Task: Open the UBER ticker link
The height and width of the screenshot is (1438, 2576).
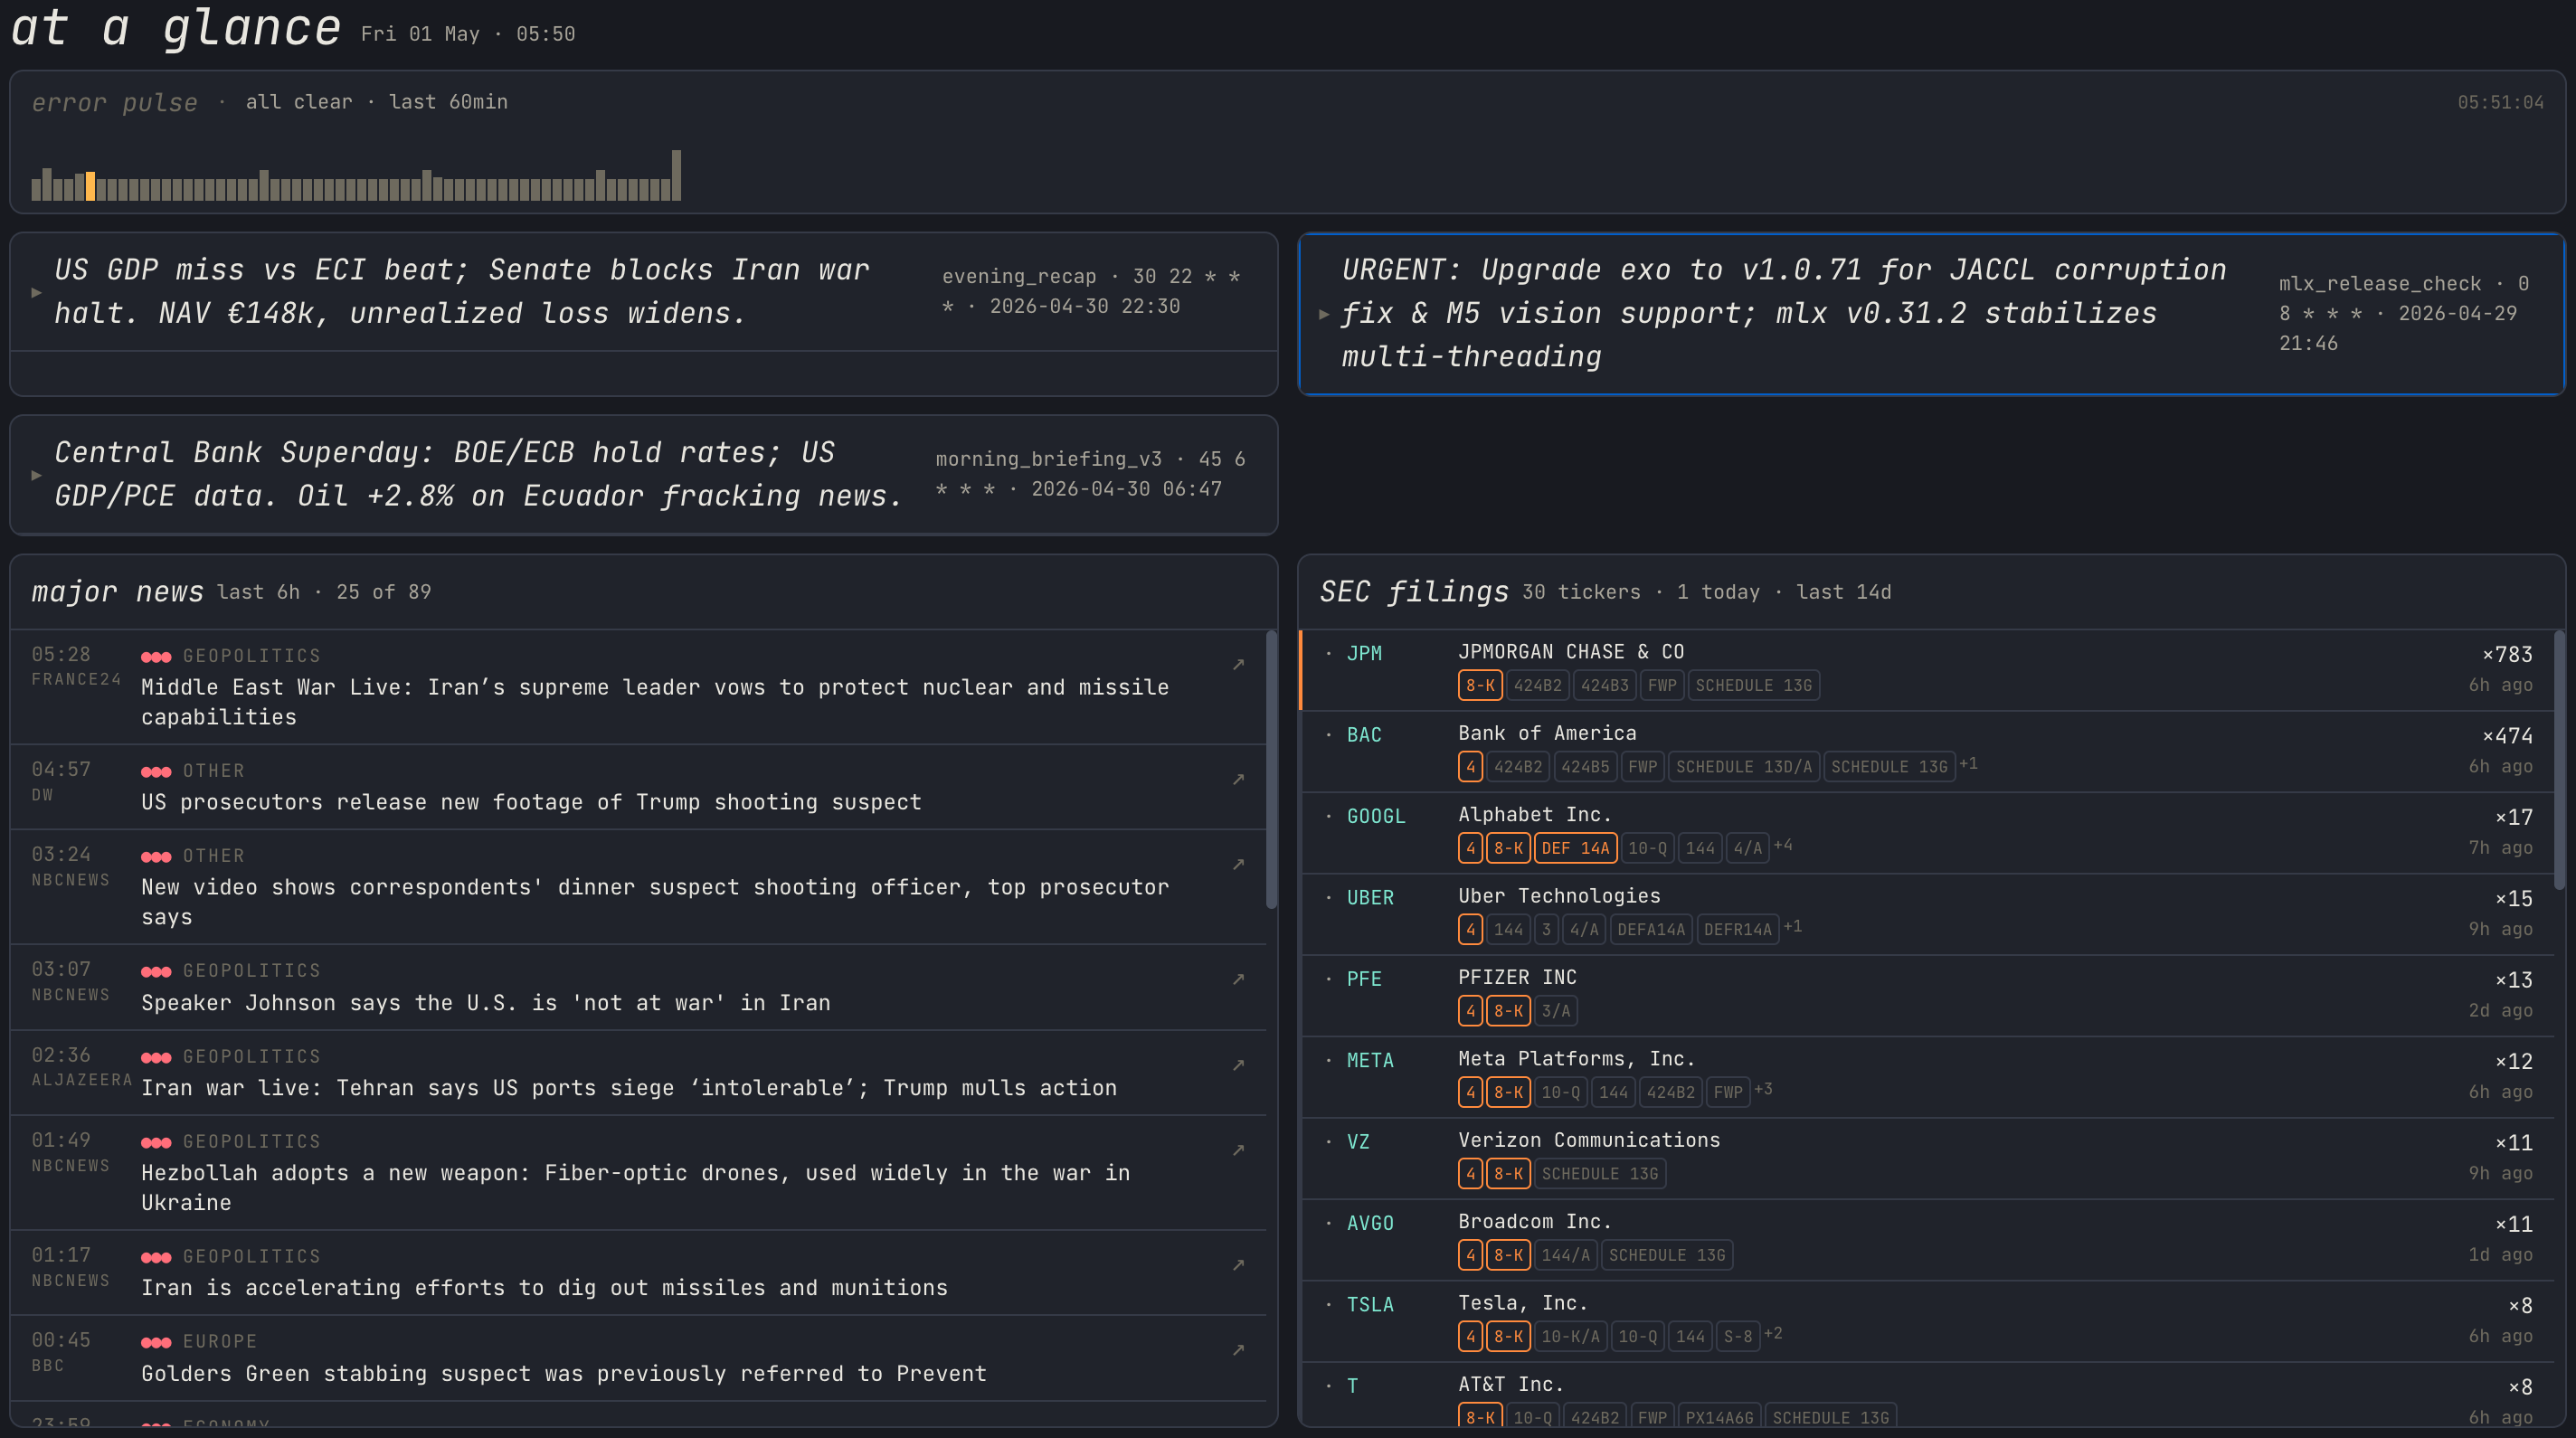Action: pyautogui.click(x=1370, y=898)
